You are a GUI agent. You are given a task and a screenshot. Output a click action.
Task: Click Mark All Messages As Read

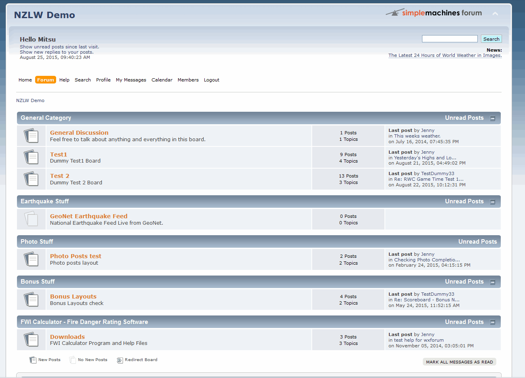click(x=459, y=362)
